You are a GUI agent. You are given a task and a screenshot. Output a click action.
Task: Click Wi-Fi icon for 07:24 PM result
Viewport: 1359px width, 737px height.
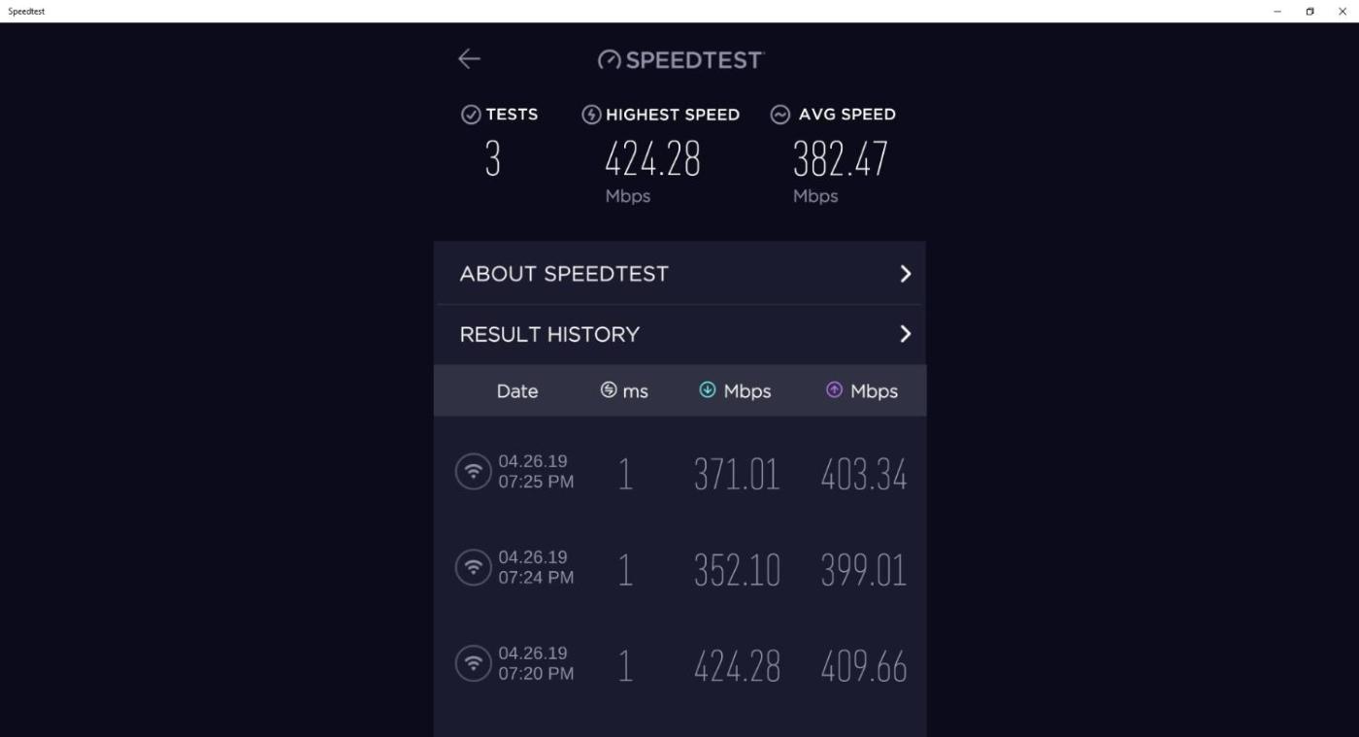(474, 568)
